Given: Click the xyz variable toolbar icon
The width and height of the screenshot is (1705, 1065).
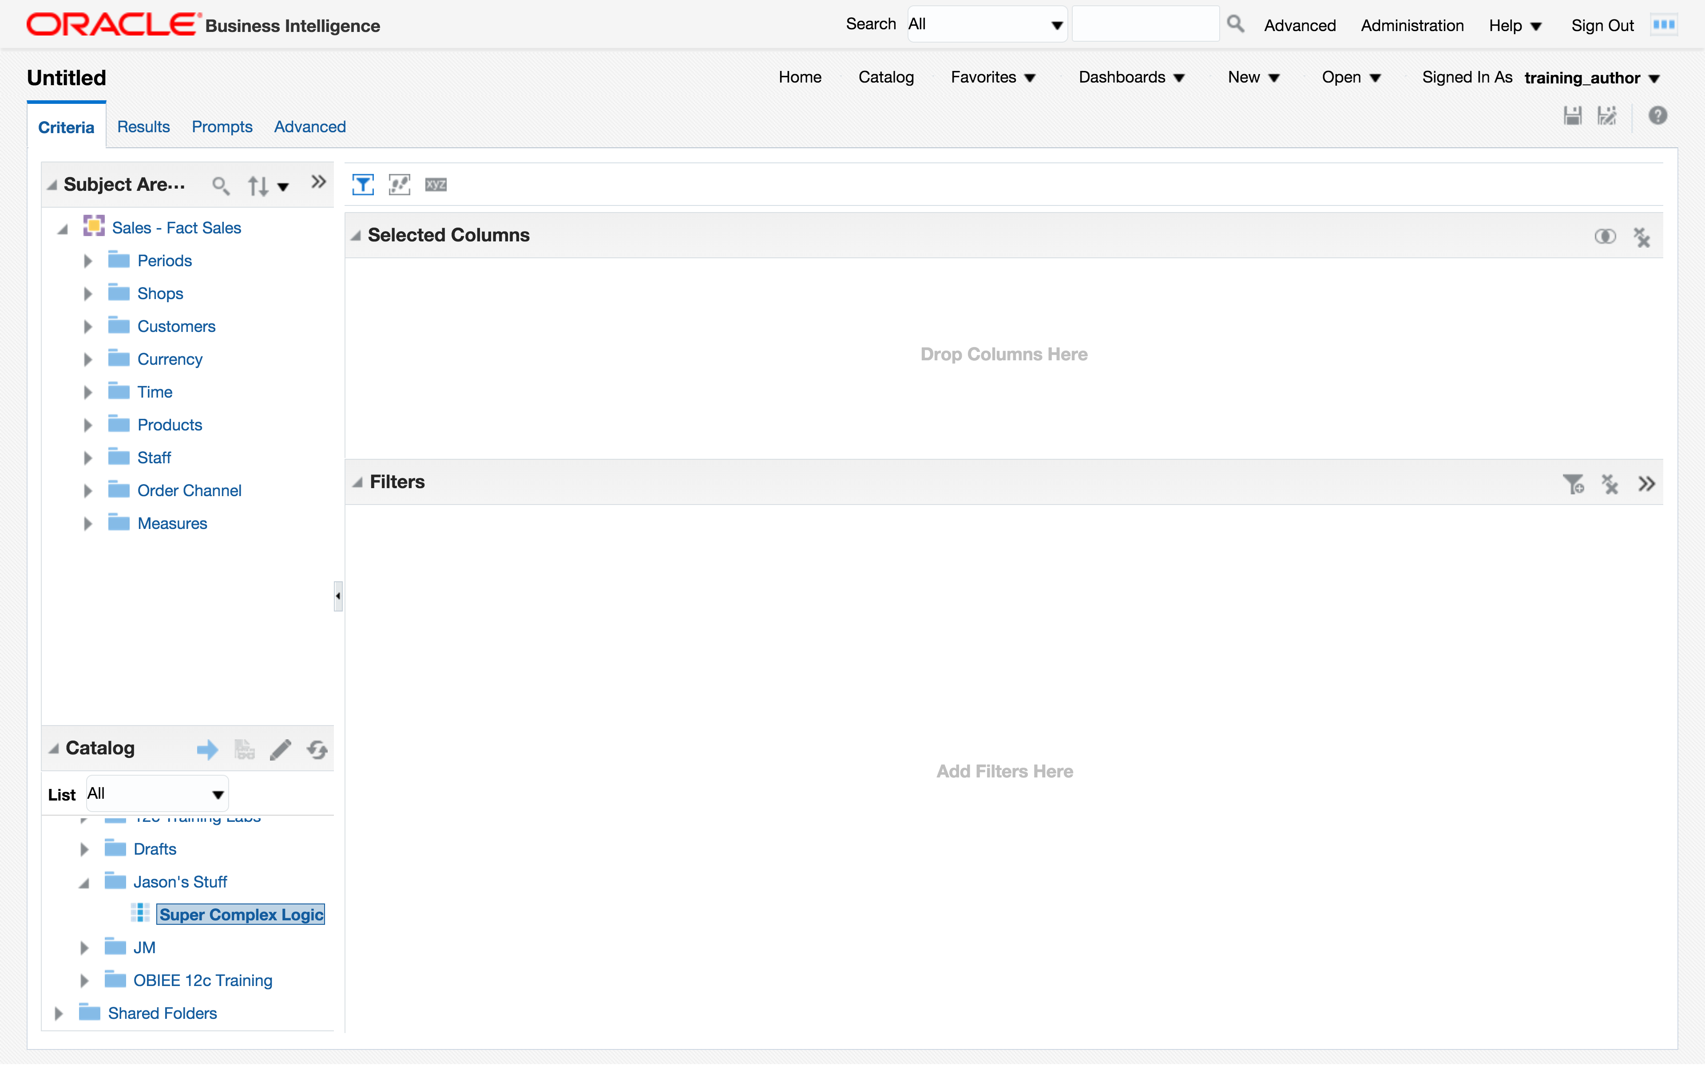Looking at the screenshot, I should pos(436,185).
